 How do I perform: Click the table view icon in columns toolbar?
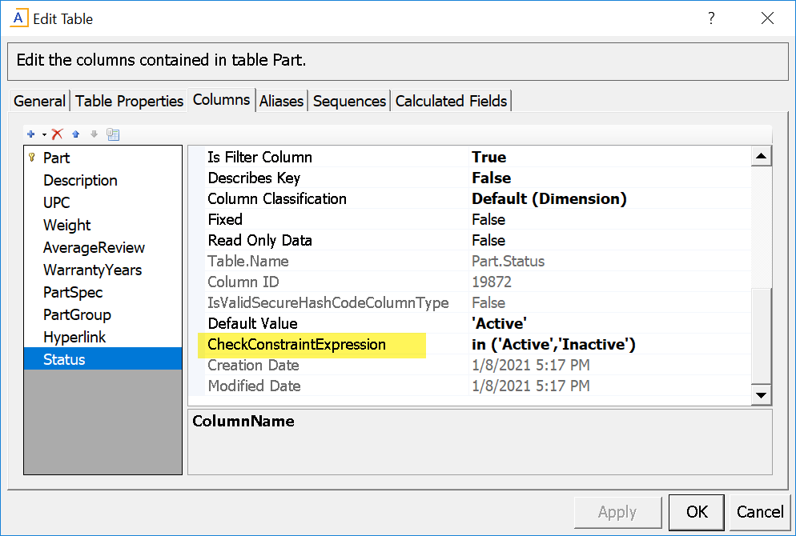113,134
